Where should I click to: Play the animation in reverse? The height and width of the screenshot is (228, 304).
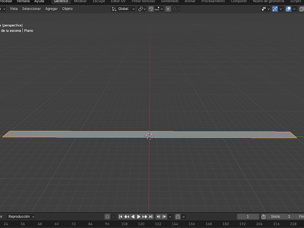(x=133, y=217)
